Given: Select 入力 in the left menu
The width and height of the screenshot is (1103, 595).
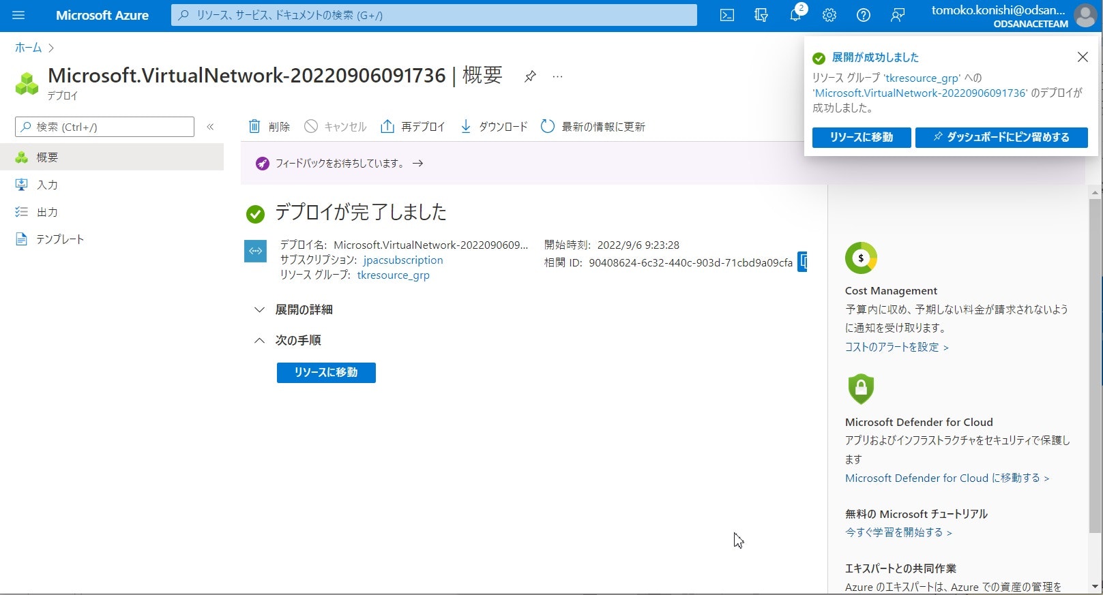Looking at the screenshot, I should (x=112, y=185).
